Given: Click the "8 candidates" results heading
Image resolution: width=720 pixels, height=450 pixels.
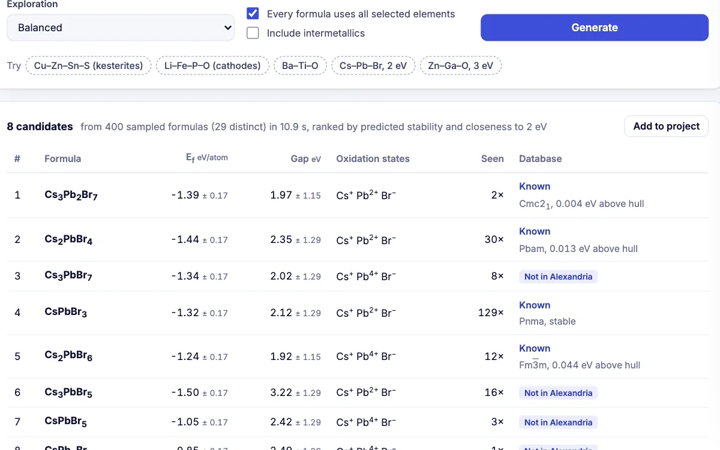Looking at the screenshot, I should [40, 127].
